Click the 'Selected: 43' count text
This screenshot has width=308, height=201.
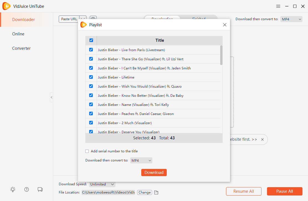(x=144, y=138)
